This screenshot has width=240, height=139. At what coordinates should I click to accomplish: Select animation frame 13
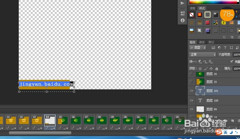(x=37, y=120)
